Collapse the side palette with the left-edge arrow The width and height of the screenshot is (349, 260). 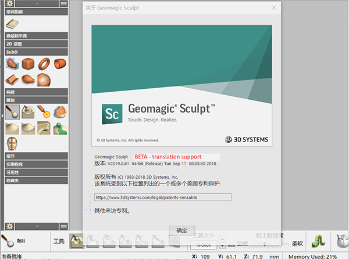2,115
